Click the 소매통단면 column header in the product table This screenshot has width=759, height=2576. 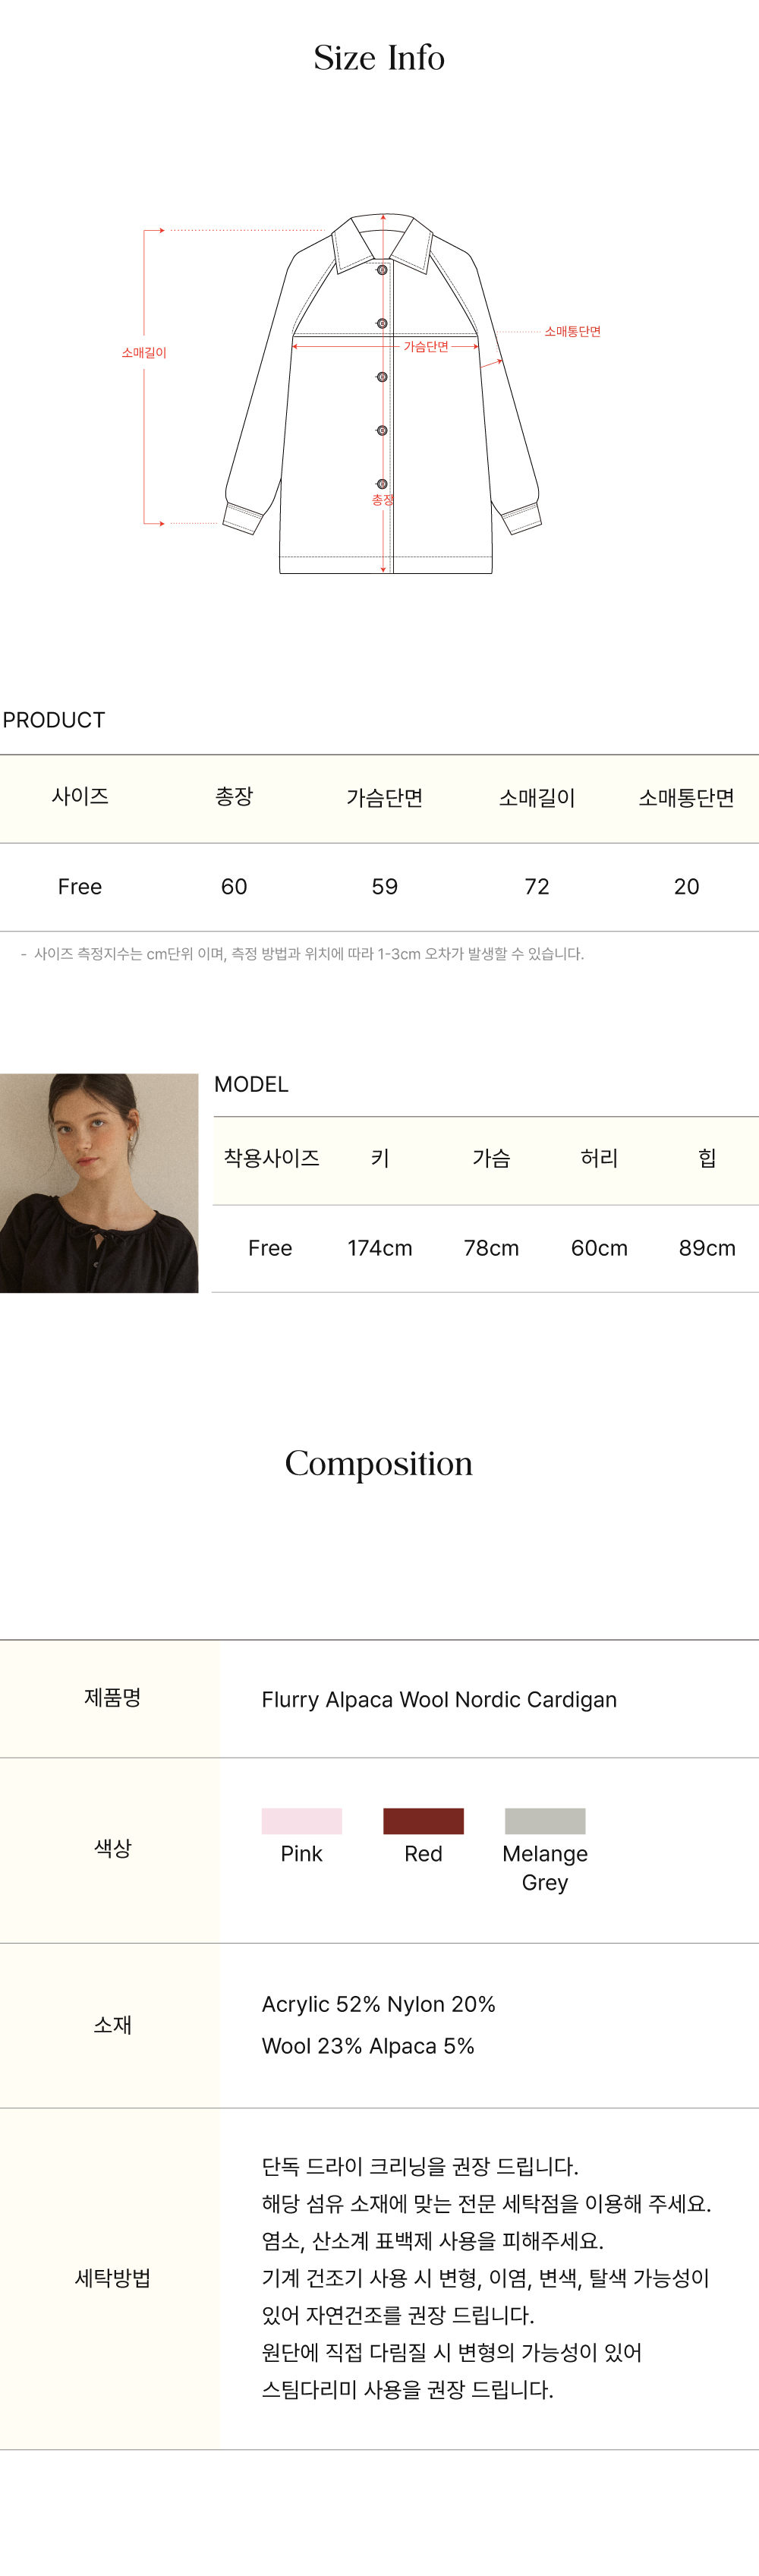click(686, 798)
